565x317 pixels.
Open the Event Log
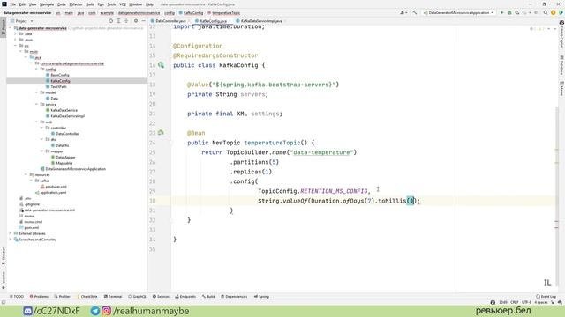546,297
